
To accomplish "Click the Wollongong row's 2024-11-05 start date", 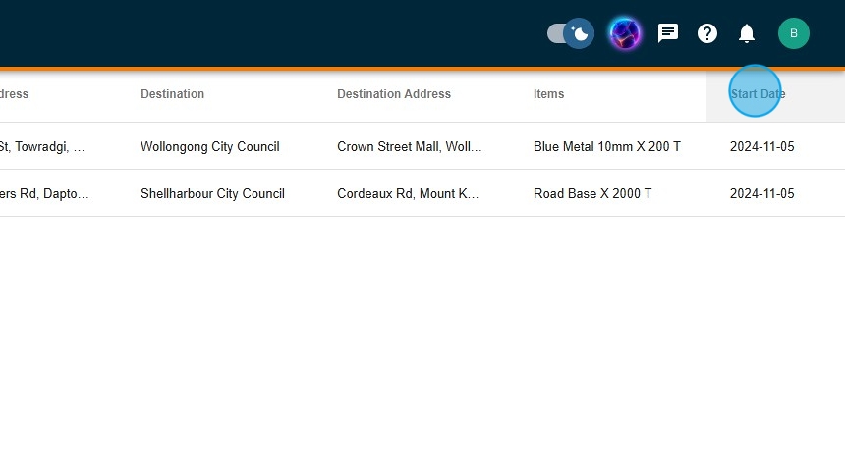I will (x=762, y=147).
